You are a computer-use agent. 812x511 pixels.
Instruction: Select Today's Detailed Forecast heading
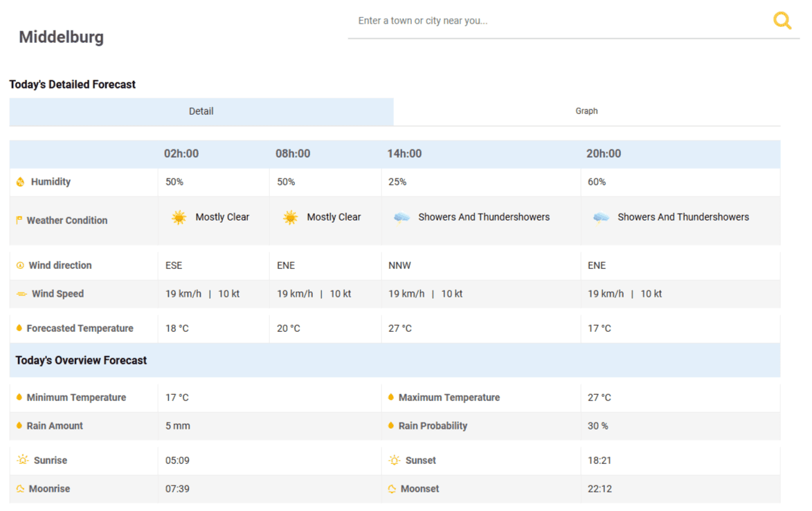[73, 84]
